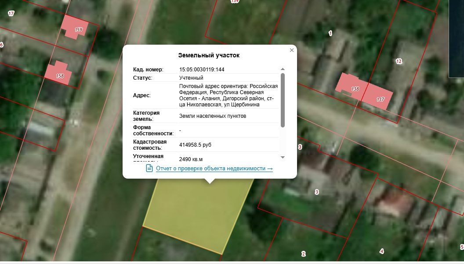Screen dimensions: 464x264
Task: Select building 137 on the map
Action: coord(377,96)
